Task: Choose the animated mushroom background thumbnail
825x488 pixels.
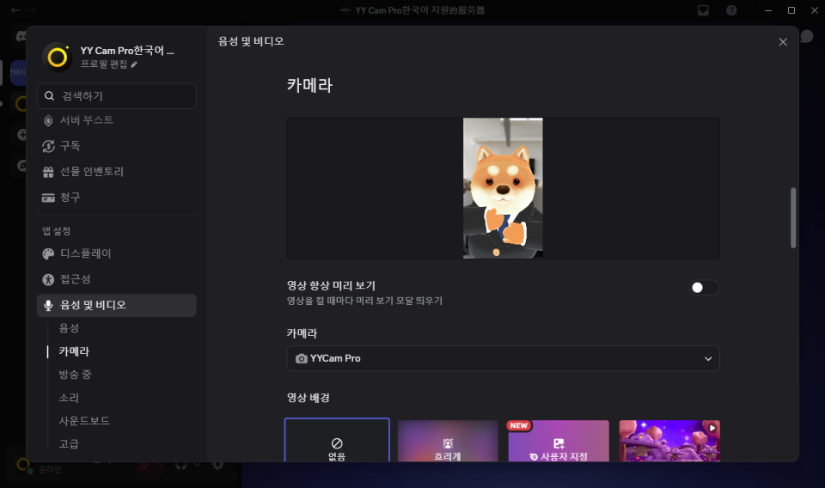Action: point(669,441)
